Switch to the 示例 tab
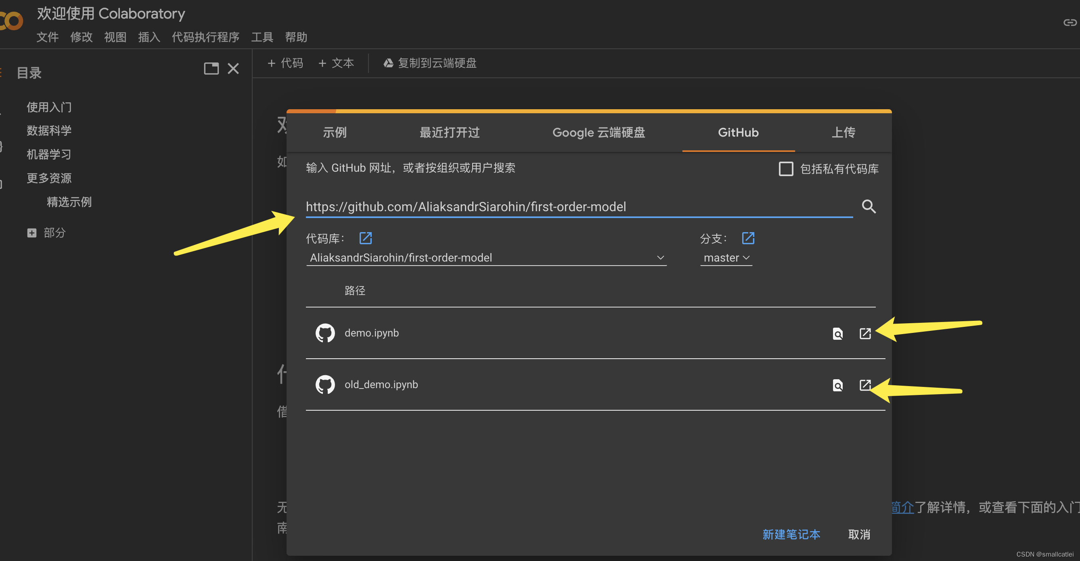1080x561 pixels. click(334, 132)
